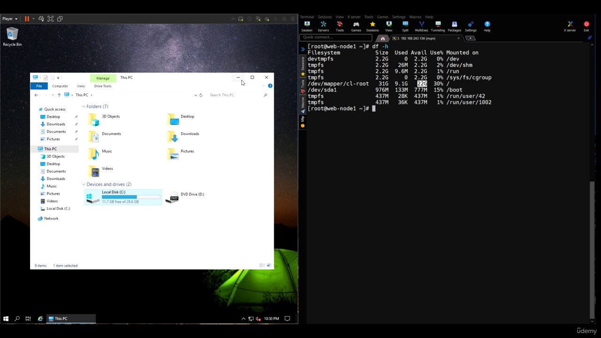Select Local Disk (C:) drive tile
This screenshot has width=601, height=338.
[123, 197]
